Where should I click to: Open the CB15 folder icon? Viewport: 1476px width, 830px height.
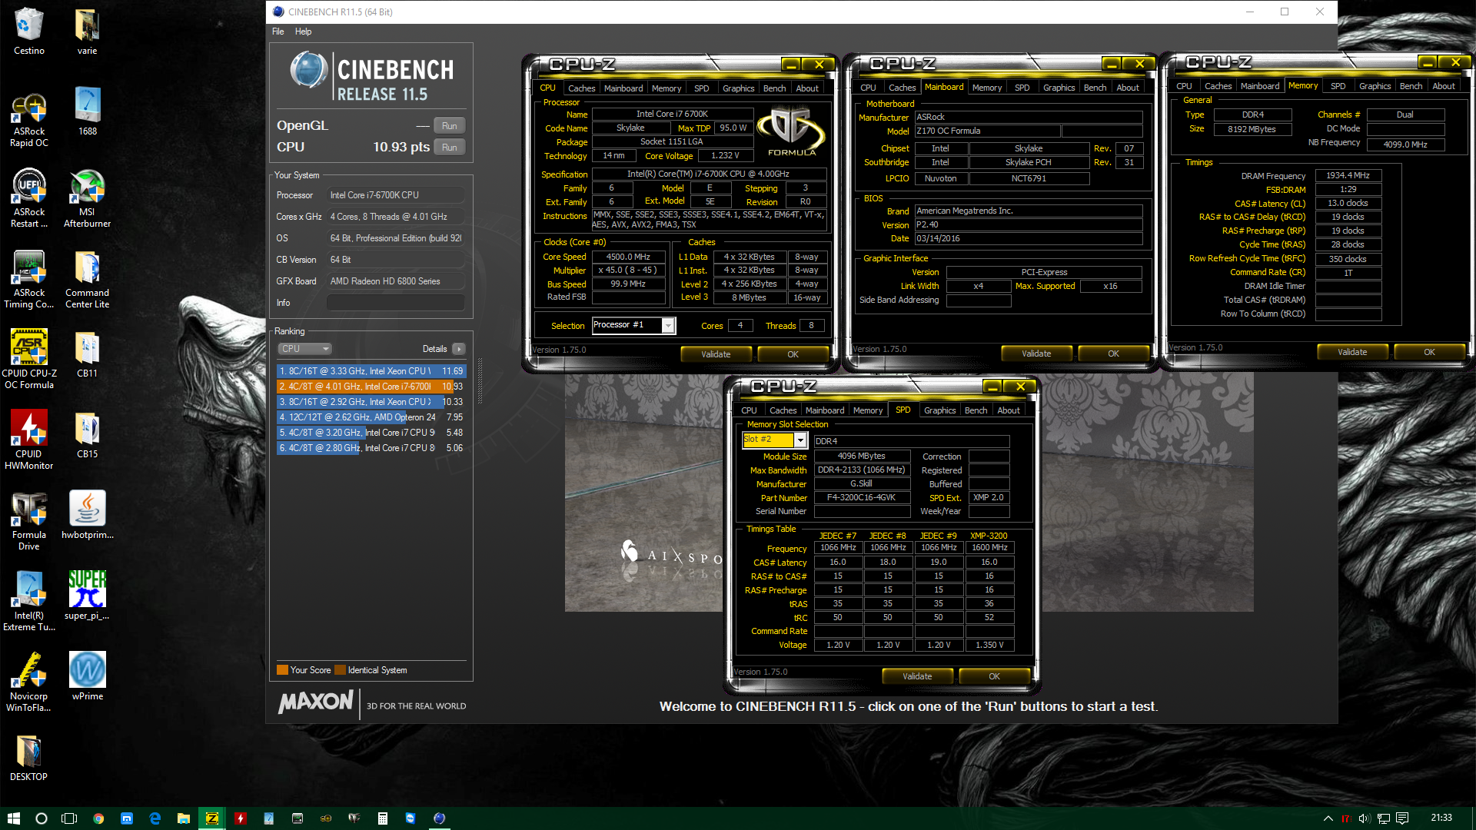tap(87, 434)
